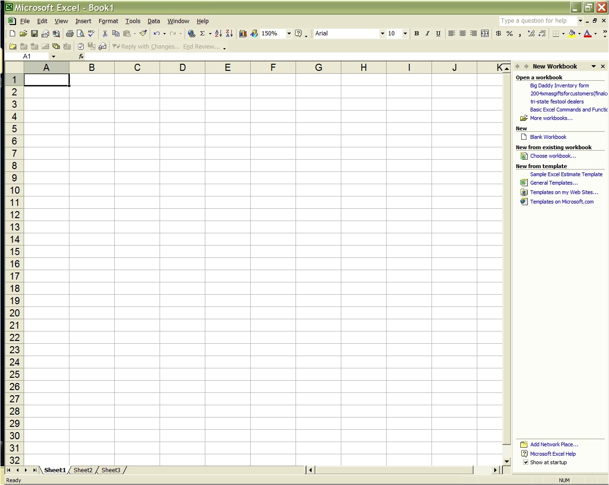Viewport: 609px width, 485px height.
Task: Click Choose workbook link
Action: 553,156
